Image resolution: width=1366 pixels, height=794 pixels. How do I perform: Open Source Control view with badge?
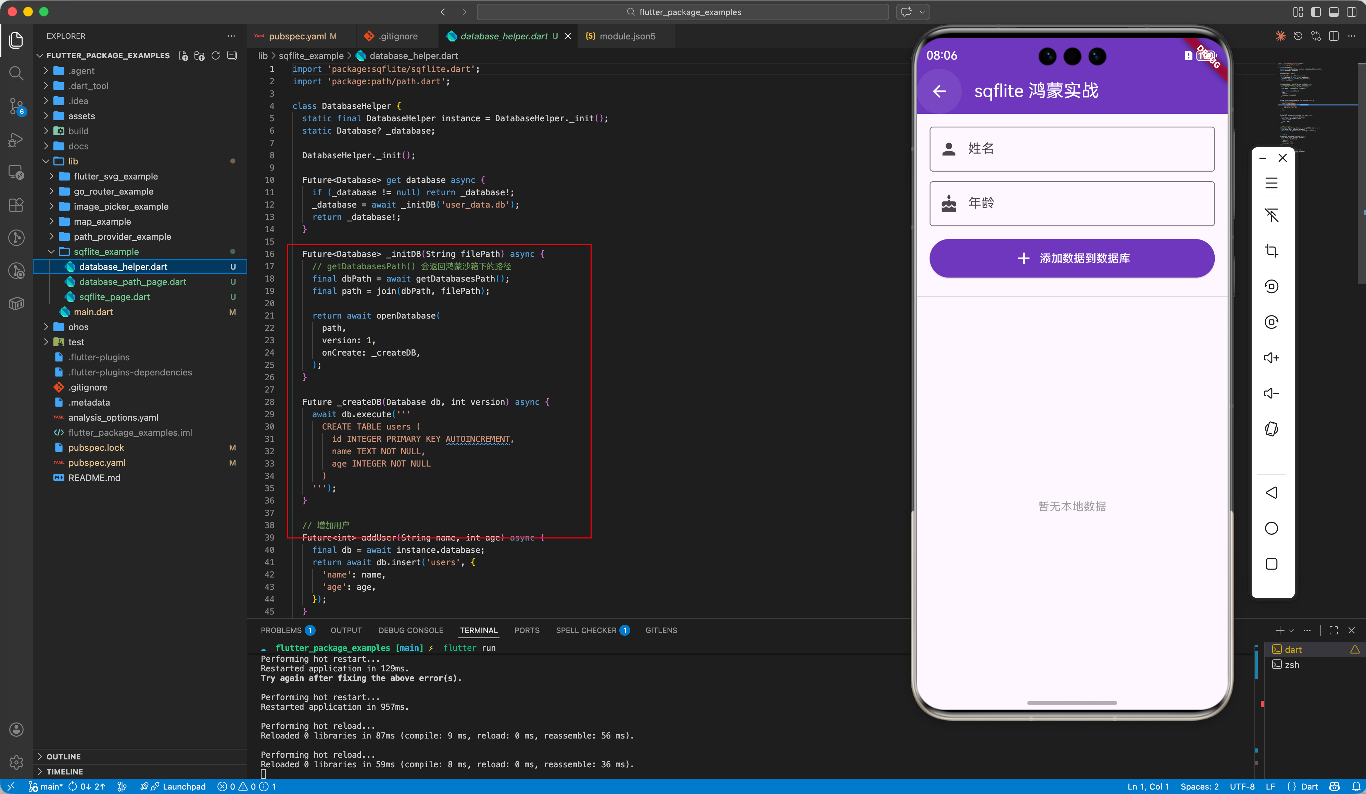pos(16,106)
